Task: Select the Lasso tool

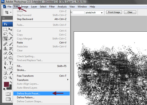Action: point(5,34)
